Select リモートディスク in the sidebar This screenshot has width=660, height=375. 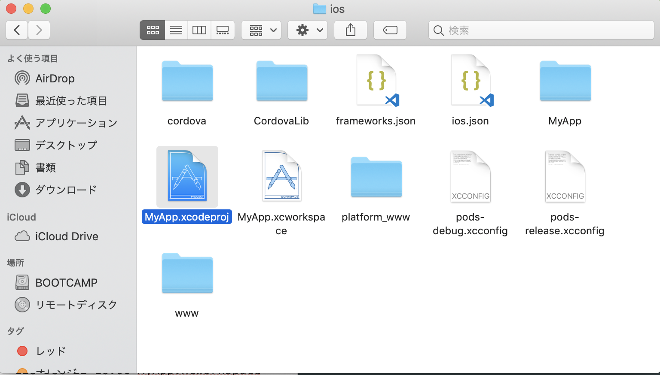point(68,305)
